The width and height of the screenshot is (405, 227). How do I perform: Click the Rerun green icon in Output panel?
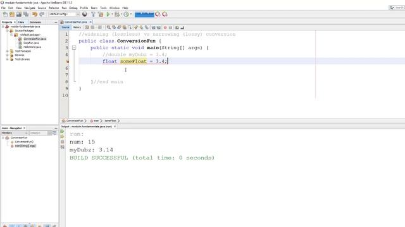click(x=62, y=132)
